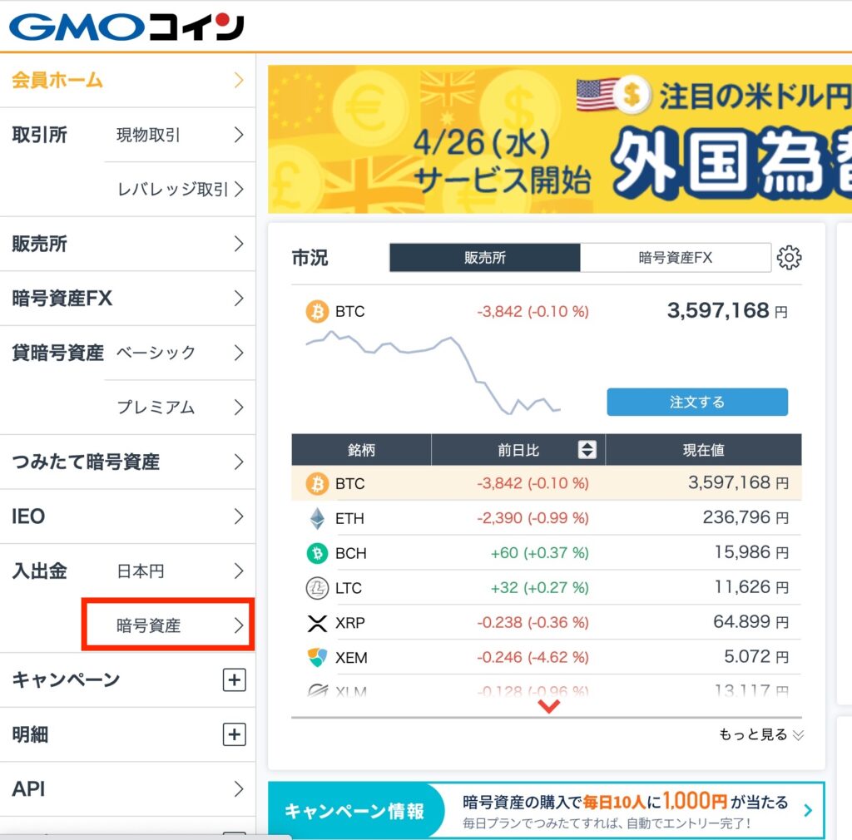Image resolution: width=852 pixels, height=840 pixels.
Task: Click XEM change -0.246 (-4.62 %)
Action: (533, 657)
